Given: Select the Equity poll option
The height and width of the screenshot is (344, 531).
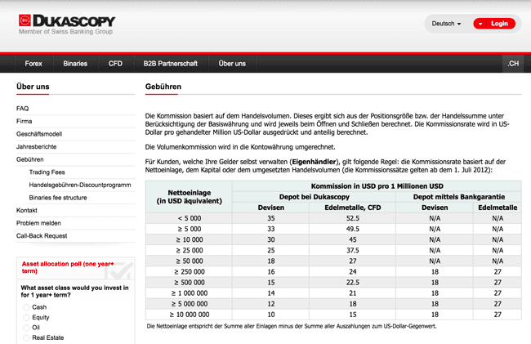Looking at the screenshot, I should (x=26, y=318).
